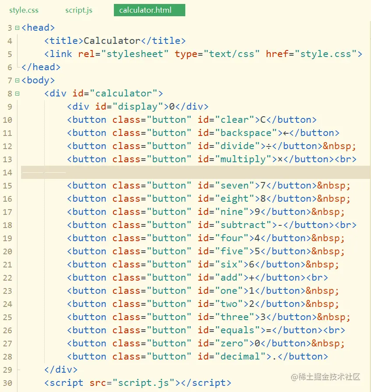Click the id value divide
The height and width of the screenshot is (392, 371).
(x=237, y=146)
